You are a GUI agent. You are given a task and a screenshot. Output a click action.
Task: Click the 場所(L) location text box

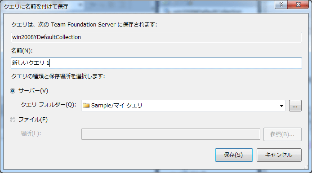171,134
